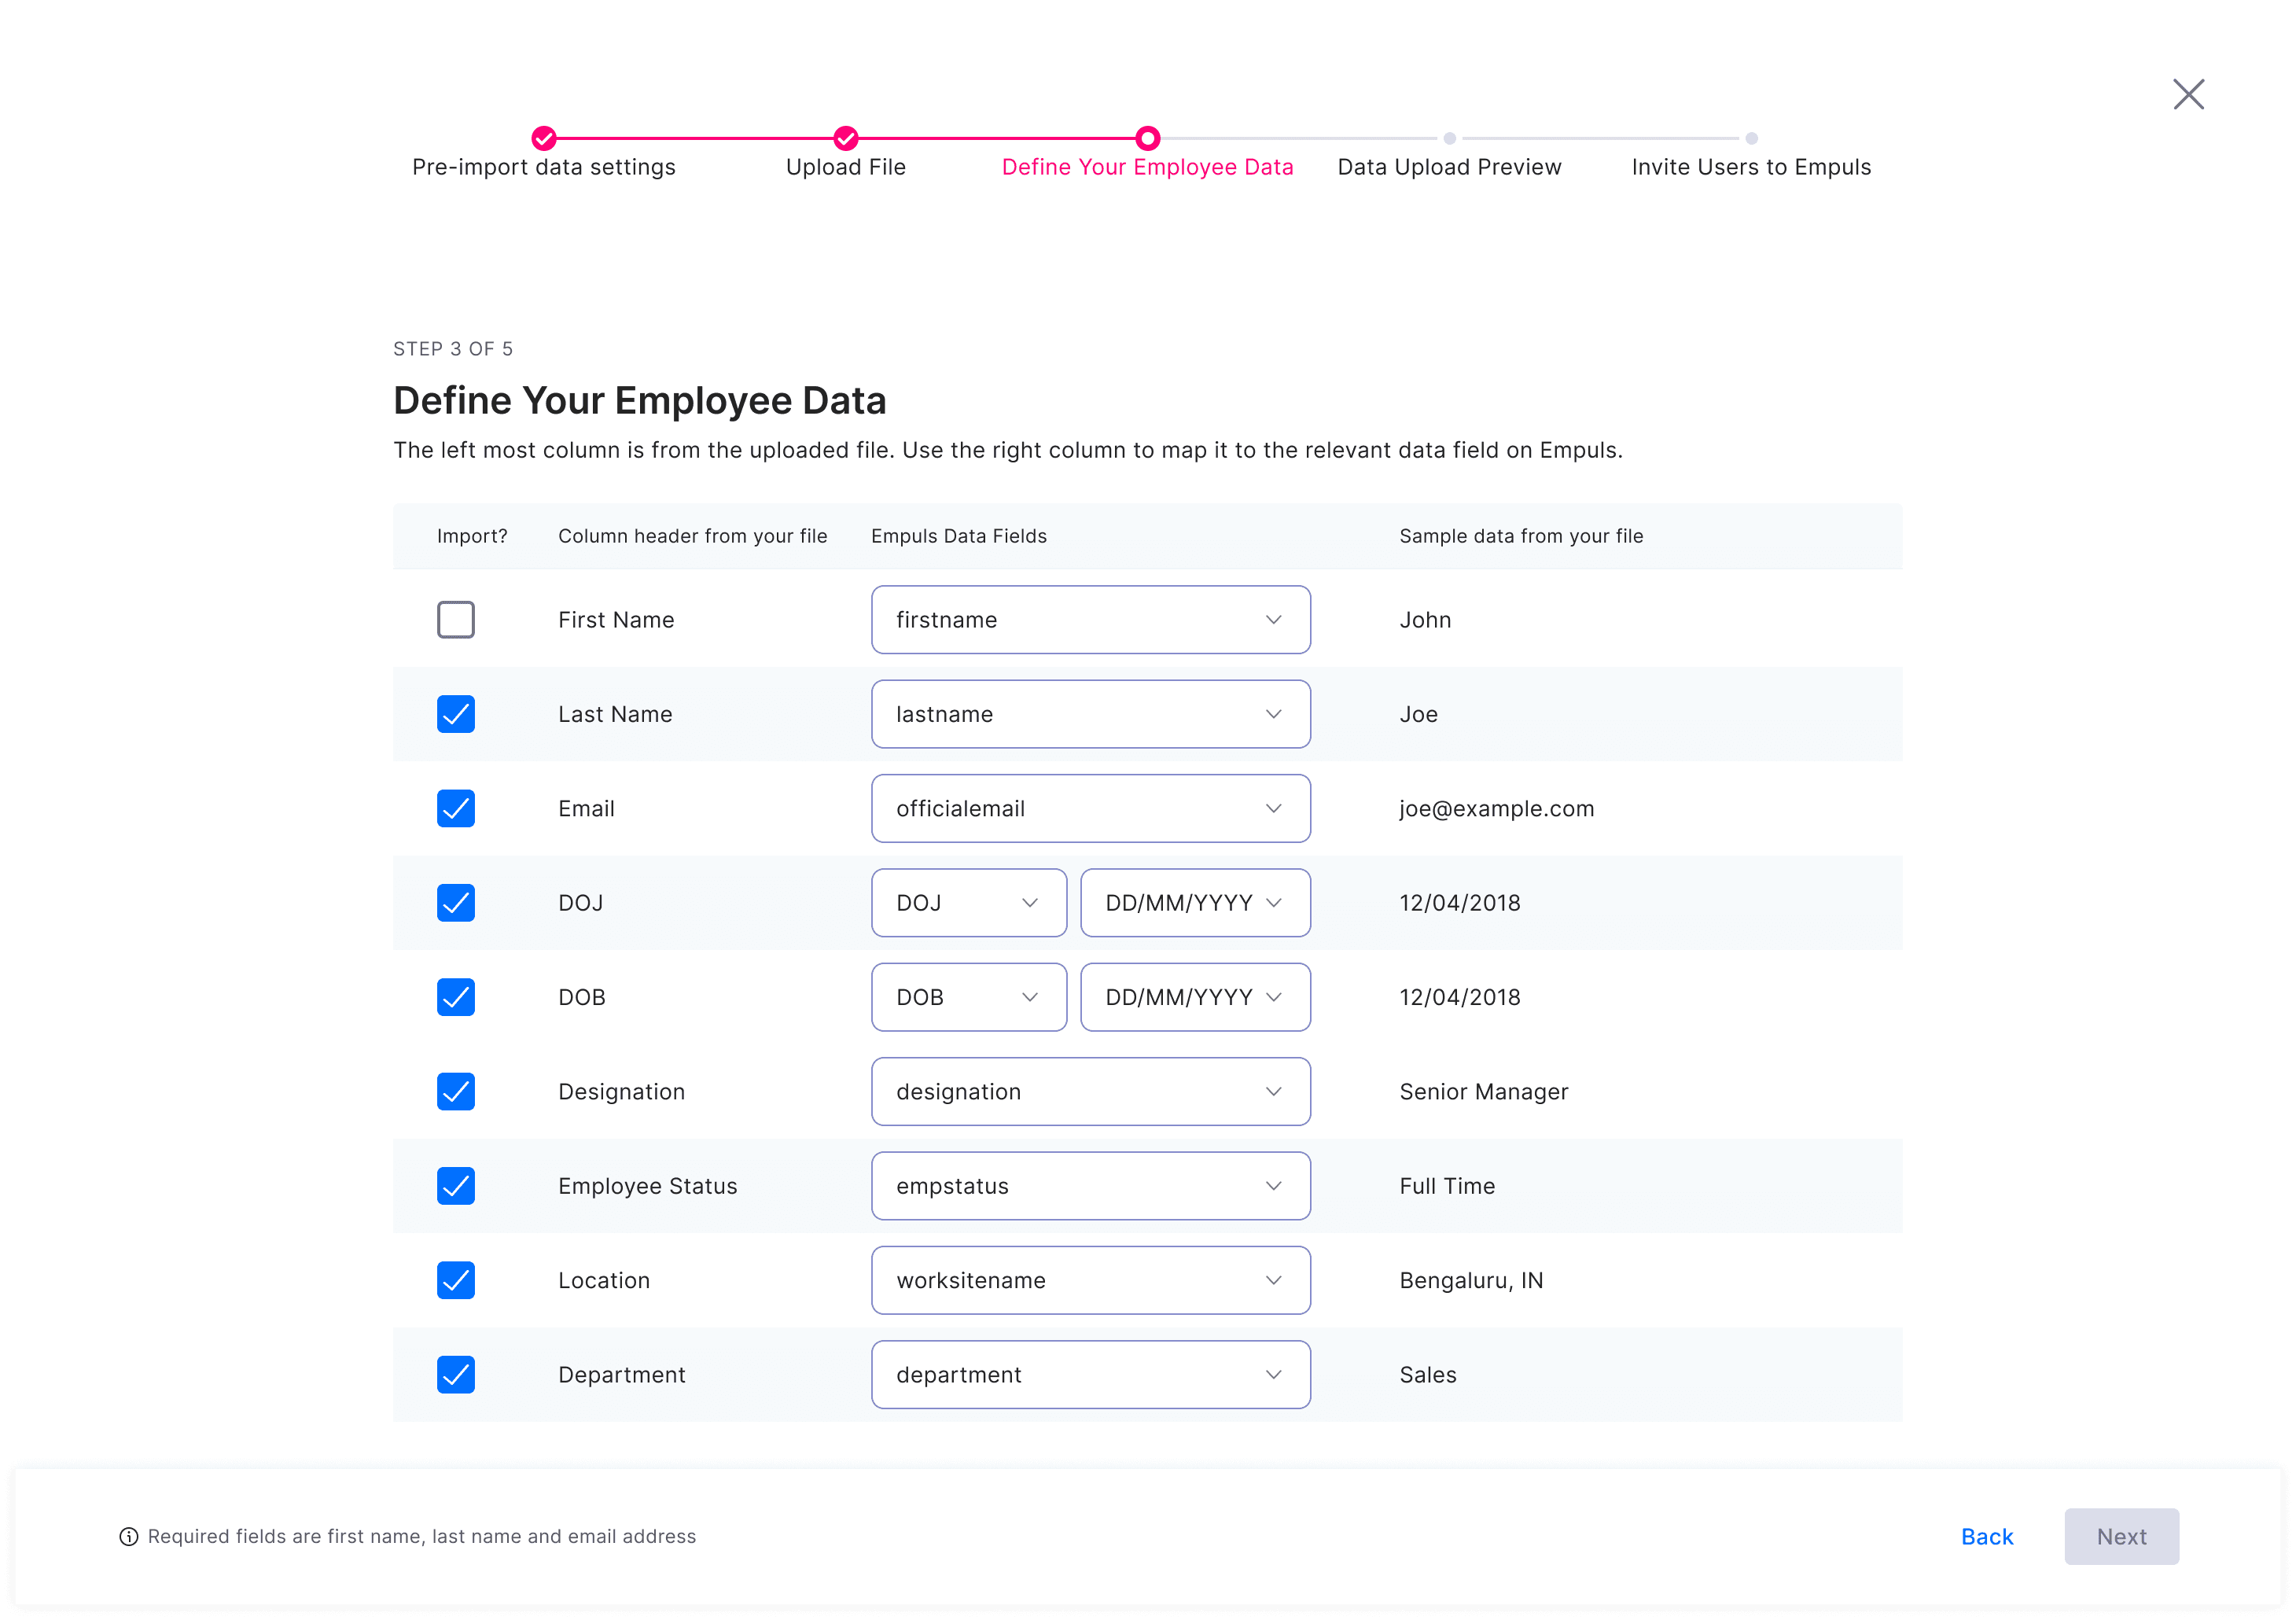
Task: Expand the worksitename field dropdown
Action: pyautogui.click(x=1091, y=1280)
